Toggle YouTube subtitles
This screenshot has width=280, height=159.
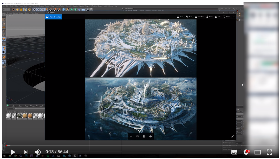(234, 152)
